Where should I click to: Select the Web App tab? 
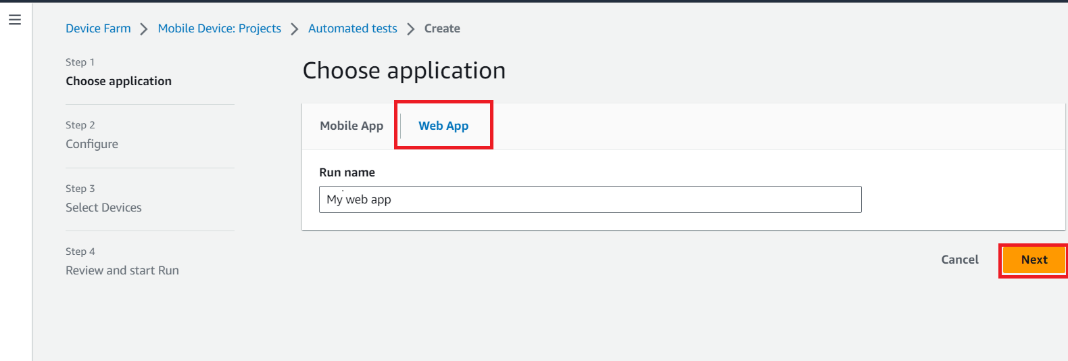(x=443, y=126)
